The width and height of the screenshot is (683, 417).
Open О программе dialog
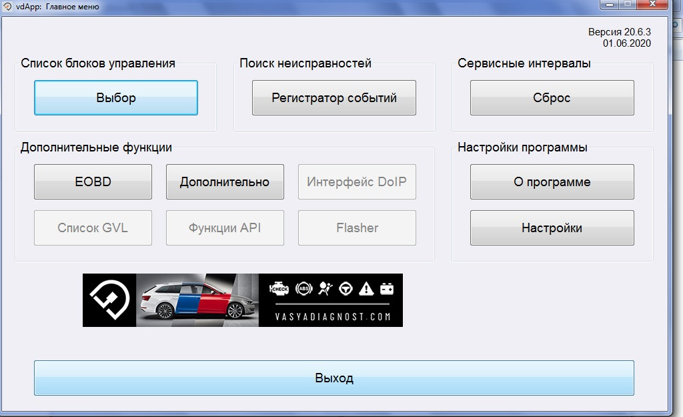pyautogui.click(x=552, y=181)
